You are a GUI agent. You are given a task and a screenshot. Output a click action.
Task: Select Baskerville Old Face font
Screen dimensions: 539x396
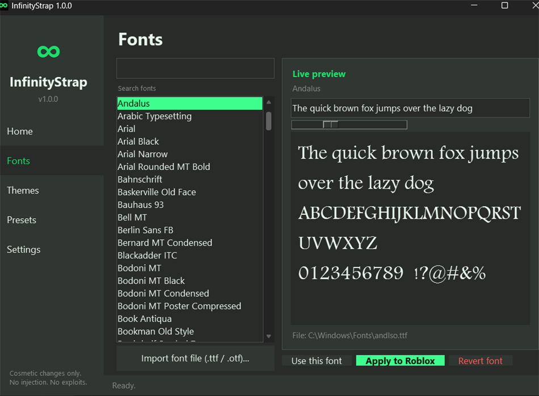click(x=190, y=192)
